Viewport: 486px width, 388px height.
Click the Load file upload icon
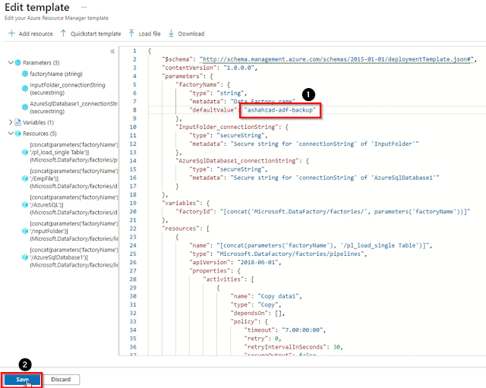(x=131, y=33)
